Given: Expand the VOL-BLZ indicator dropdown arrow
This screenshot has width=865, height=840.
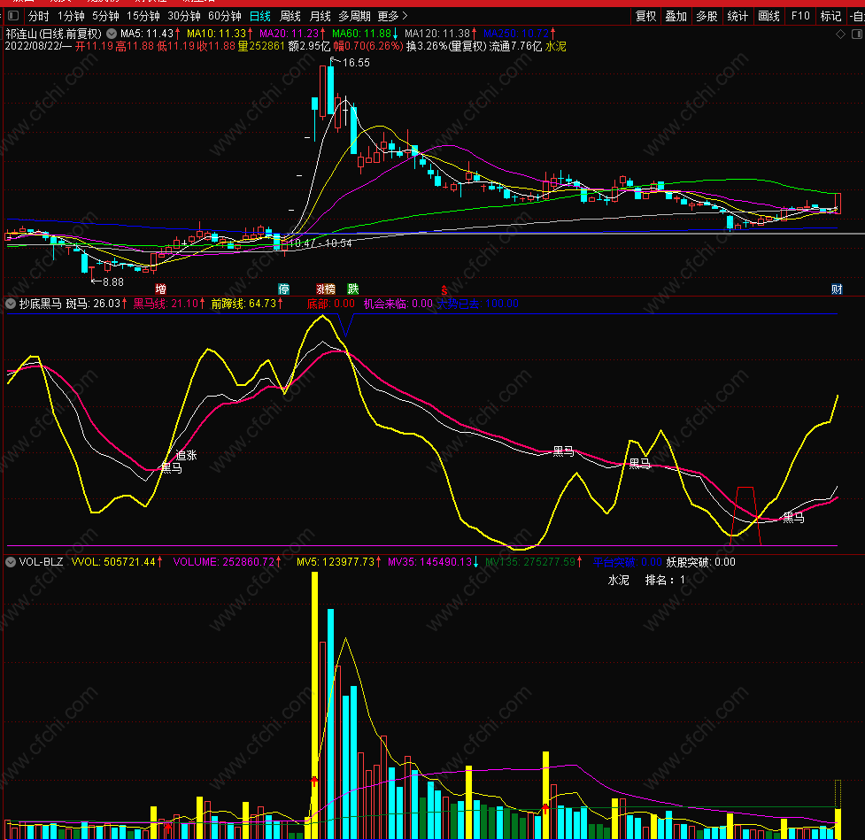Looking at the screenshot, I should point(11,562).
